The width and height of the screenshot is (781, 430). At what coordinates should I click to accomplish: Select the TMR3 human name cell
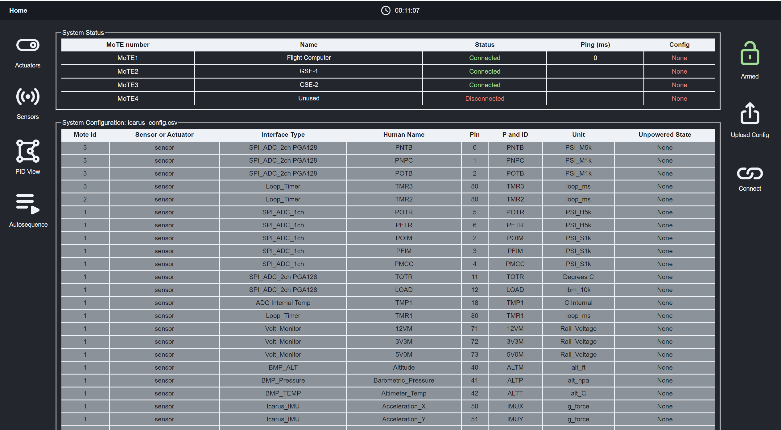pyautogui.click(x=404, y=186)
